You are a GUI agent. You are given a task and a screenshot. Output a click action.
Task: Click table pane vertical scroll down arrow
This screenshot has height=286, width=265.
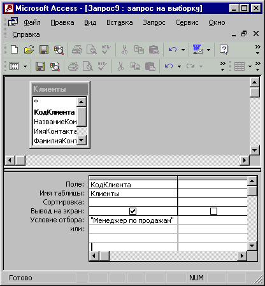[x=254, y=150]
